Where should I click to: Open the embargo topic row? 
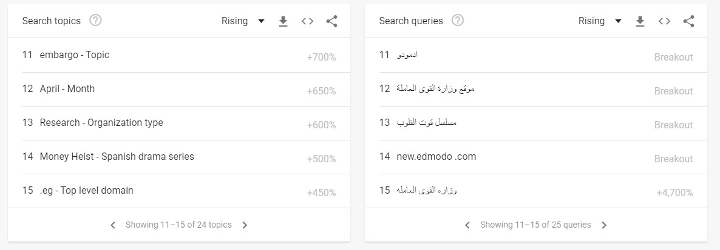179,56
